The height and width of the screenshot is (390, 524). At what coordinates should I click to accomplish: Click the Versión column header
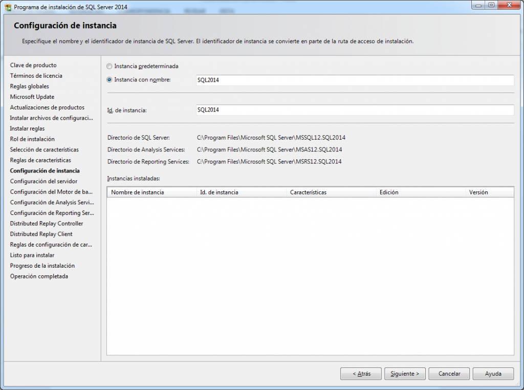pos(490,192)
